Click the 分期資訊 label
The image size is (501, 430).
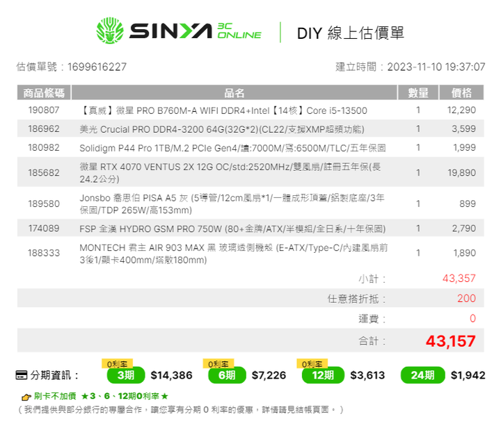tap(54, 375)
